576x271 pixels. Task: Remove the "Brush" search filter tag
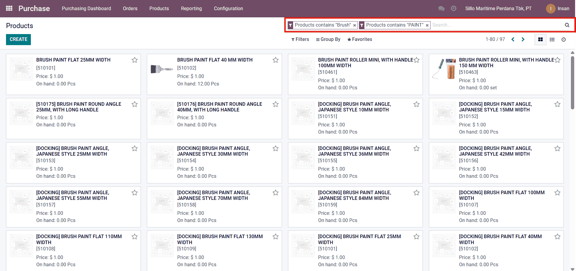coord(355,25)
